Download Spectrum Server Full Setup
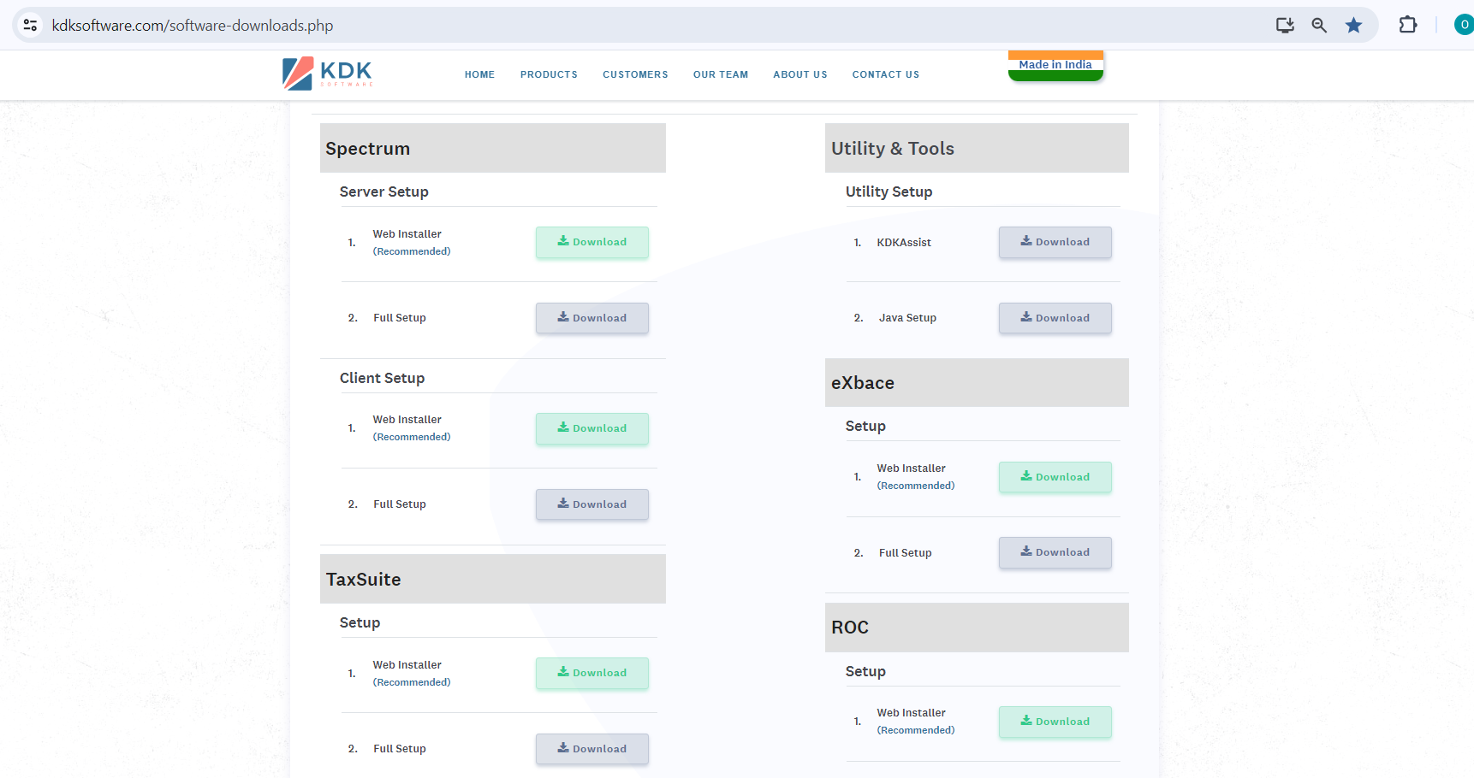 [592, 318]
